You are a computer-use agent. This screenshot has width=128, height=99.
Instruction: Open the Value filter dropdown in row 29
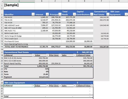pos(47,86)
